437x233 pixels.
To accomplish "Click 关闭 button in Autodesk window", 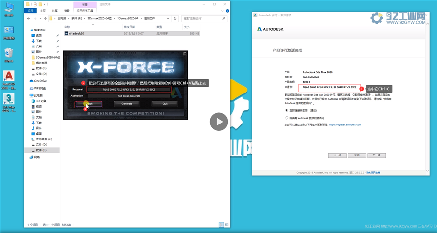I will [x=357, y=155].
